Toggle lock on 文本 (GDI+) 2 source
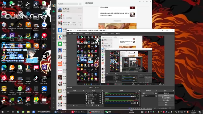This screenshot has width=203, height=114. point(103,97)
